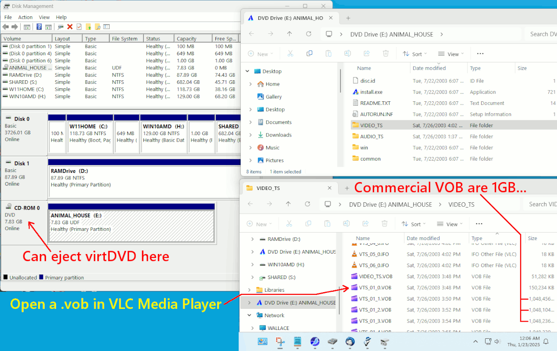This screenshot has width=557, height=351.
Task: Click the Up arrow in ANIMAL_HOUSE window navigation
Action: (x=289, y=34)
